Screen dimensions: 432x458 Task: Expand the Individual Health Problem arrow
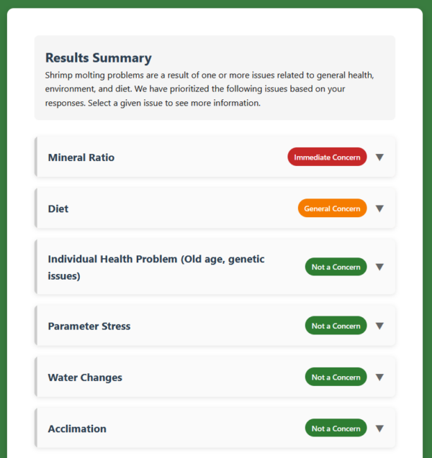379,267
